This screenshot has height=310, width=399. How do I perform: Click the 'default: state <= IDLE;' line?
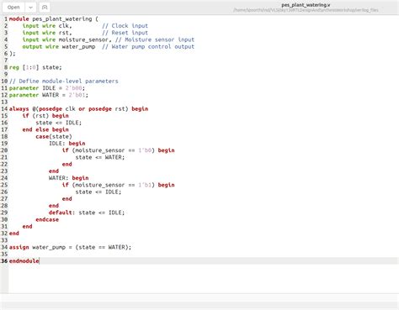87,213
